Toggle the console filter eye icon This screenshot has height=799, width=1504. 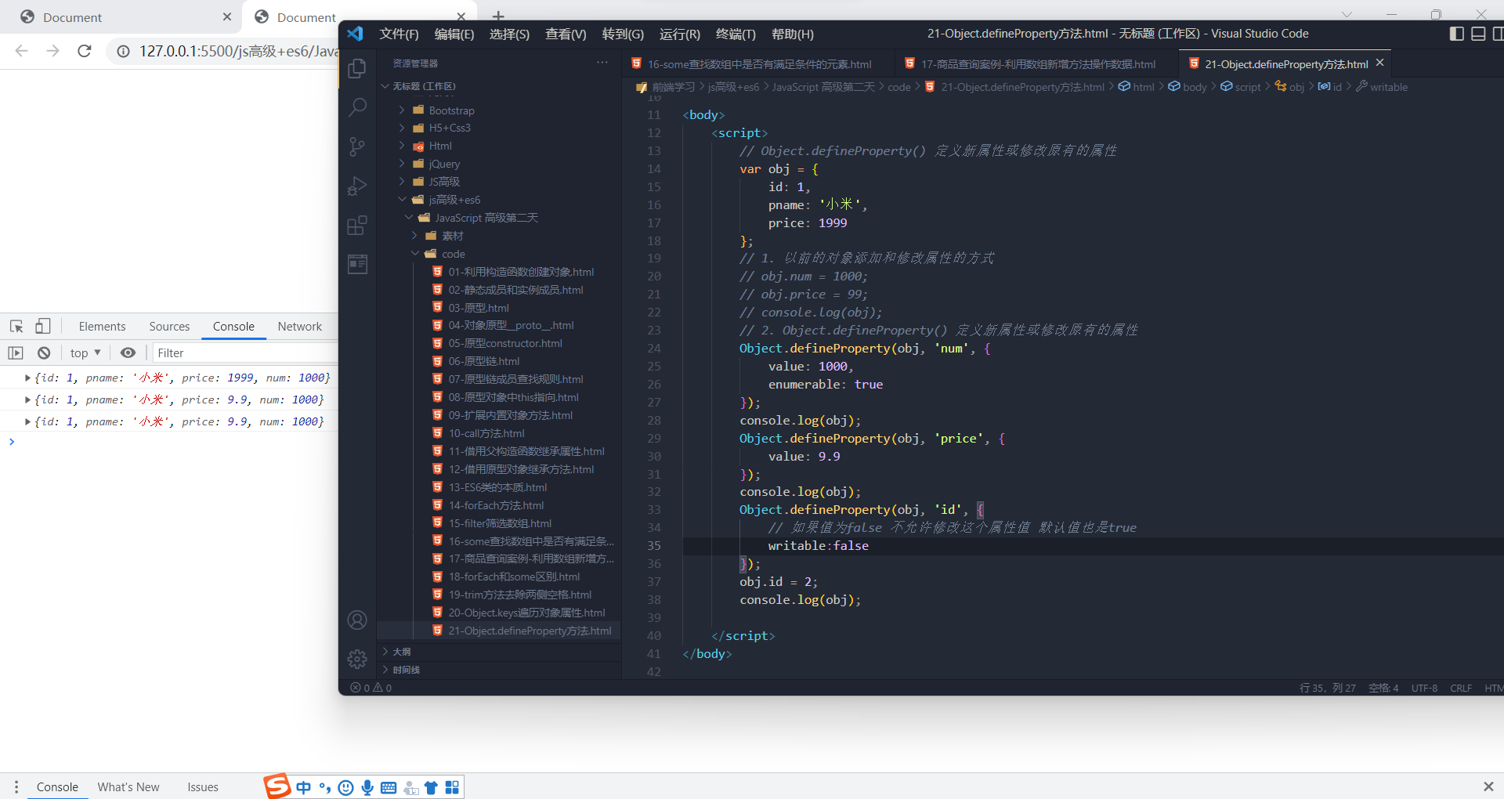pos(128,352)
